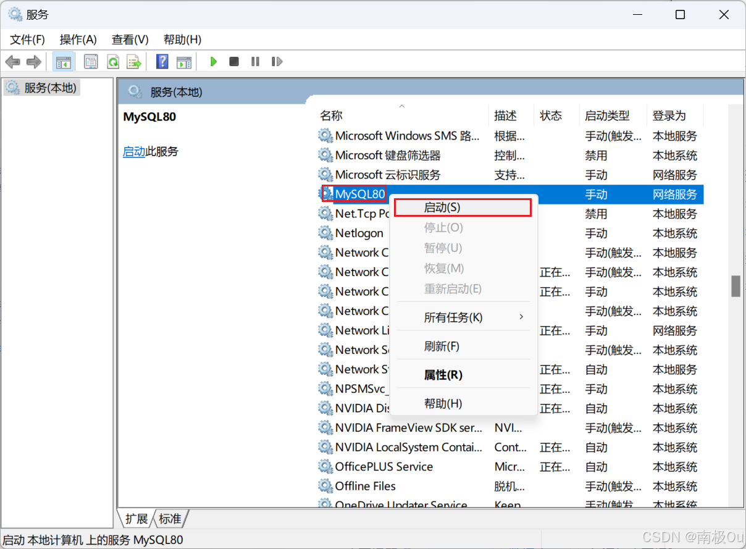Click the Restart Service toolbar icon

[277, 62]
